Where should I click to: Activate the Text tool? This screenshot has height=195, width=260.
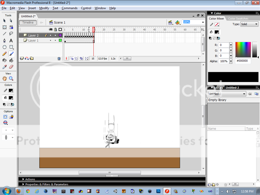click(11, 41)
